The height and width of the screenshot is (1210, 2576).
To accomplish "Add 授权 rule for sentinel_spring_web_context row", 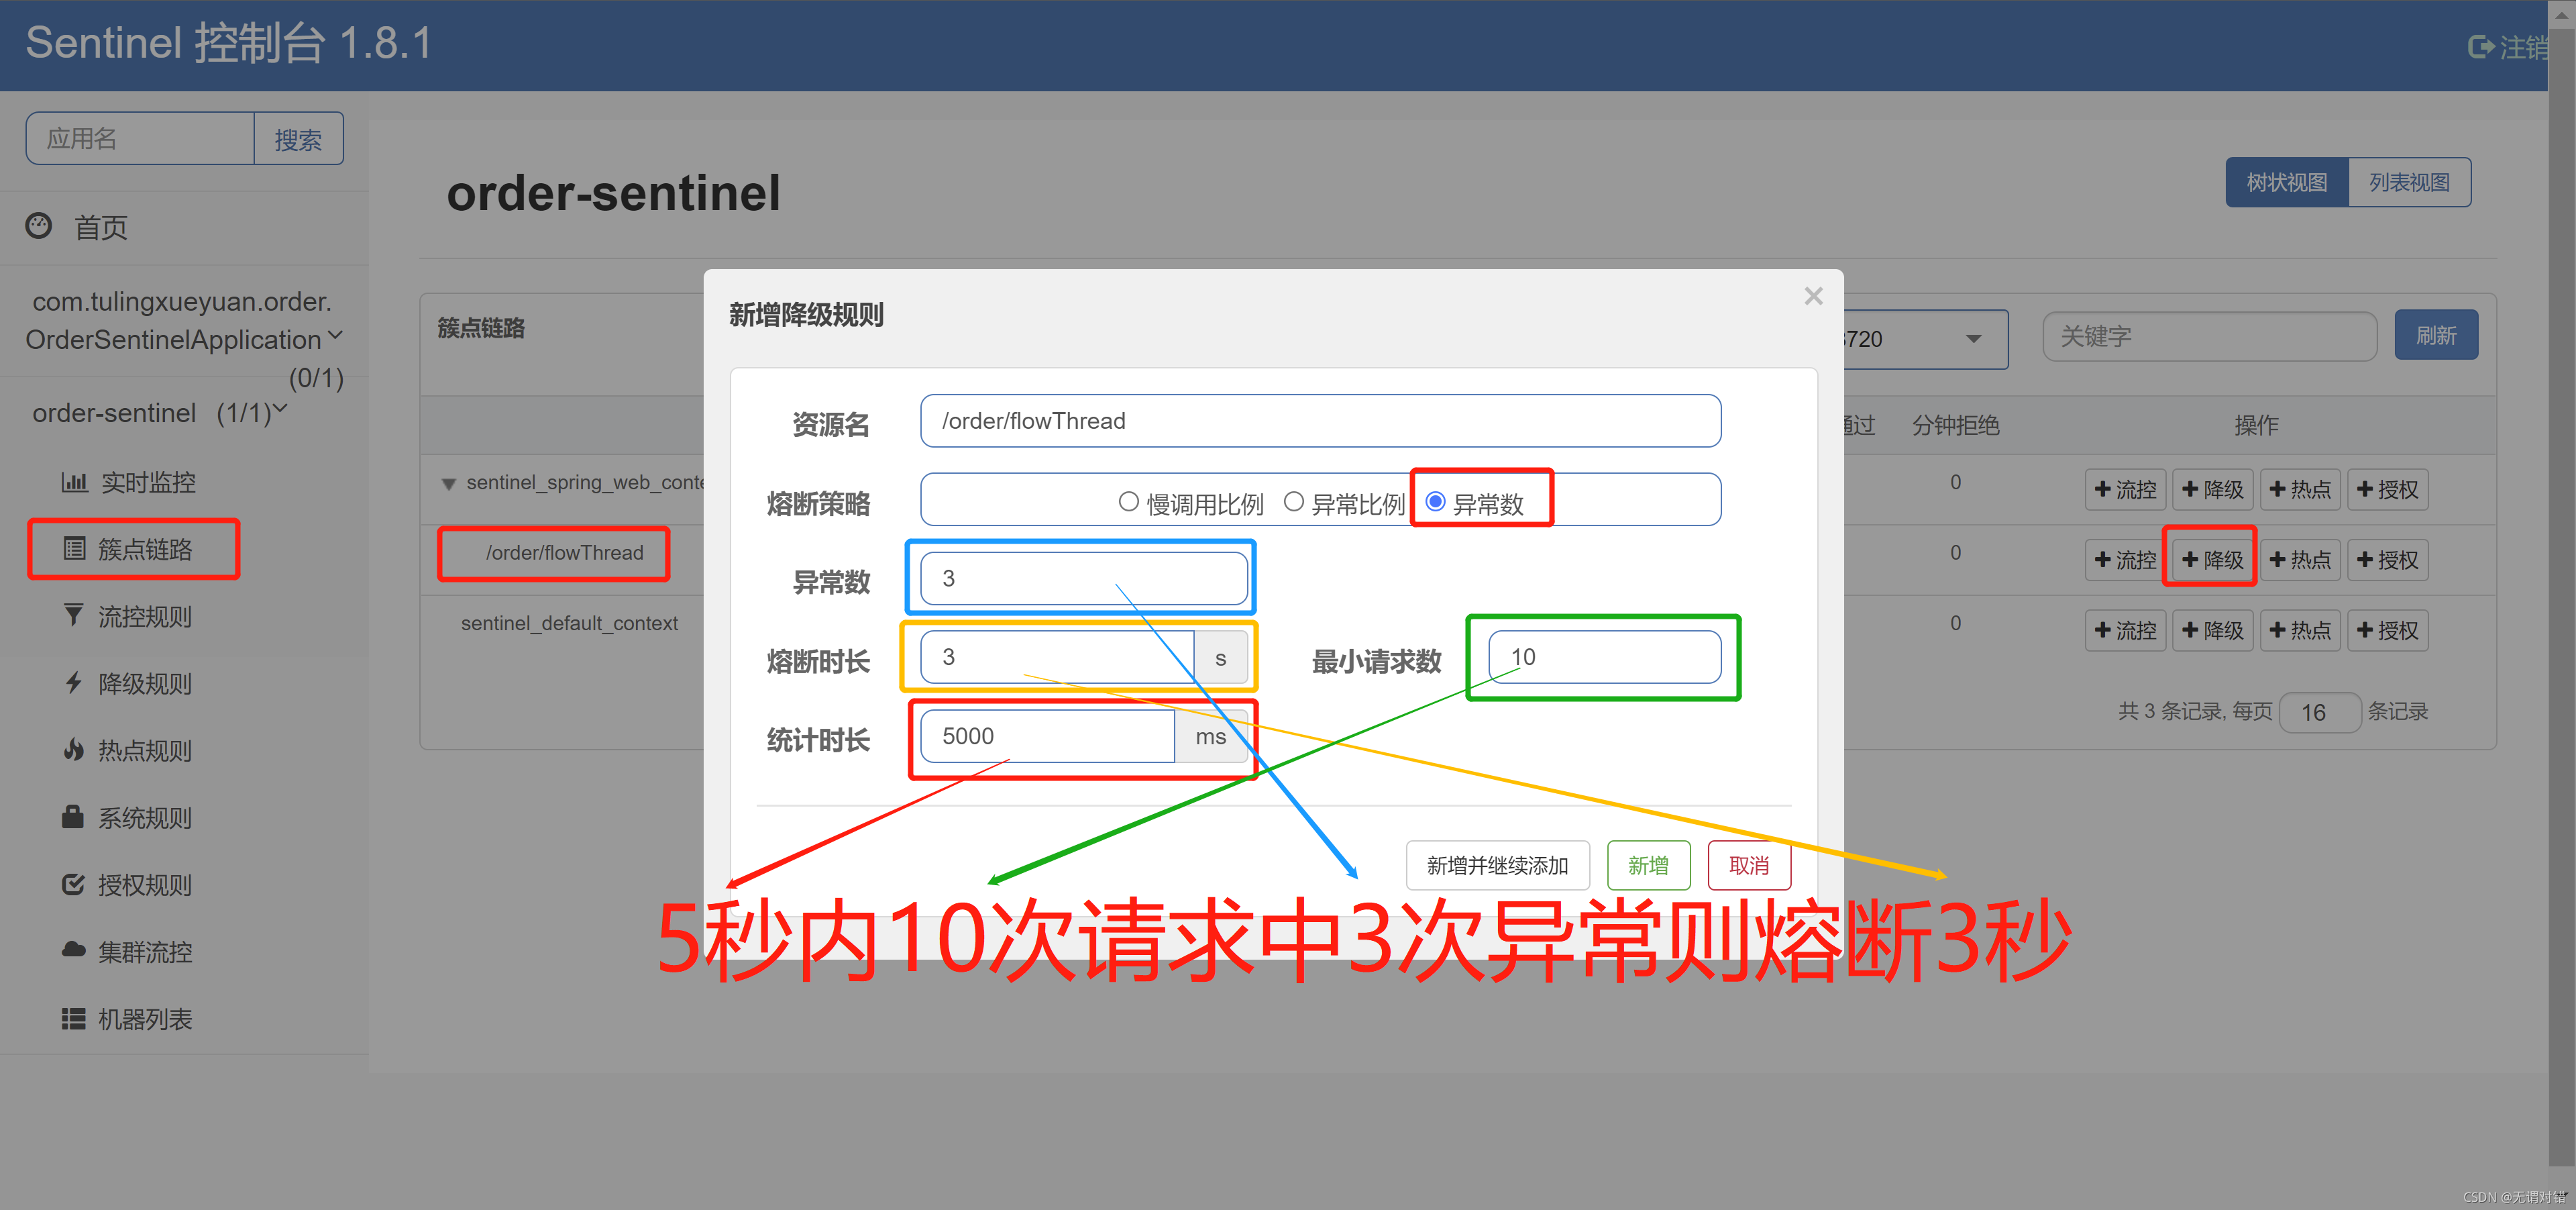I will (x=2388, y=489).
